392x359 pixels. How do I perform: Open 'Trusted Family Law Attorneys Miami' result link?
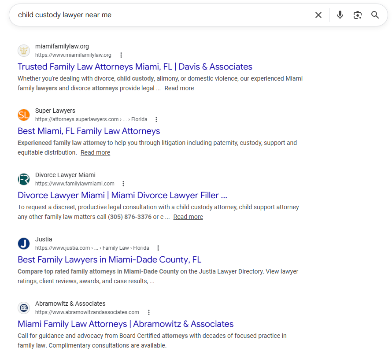point(135,67)
